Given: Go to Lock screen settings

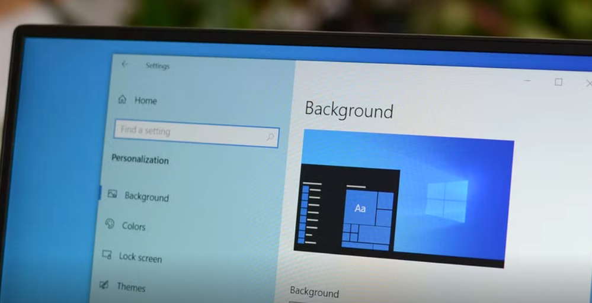Looking at the screenshot, I should tap(140, 257).
